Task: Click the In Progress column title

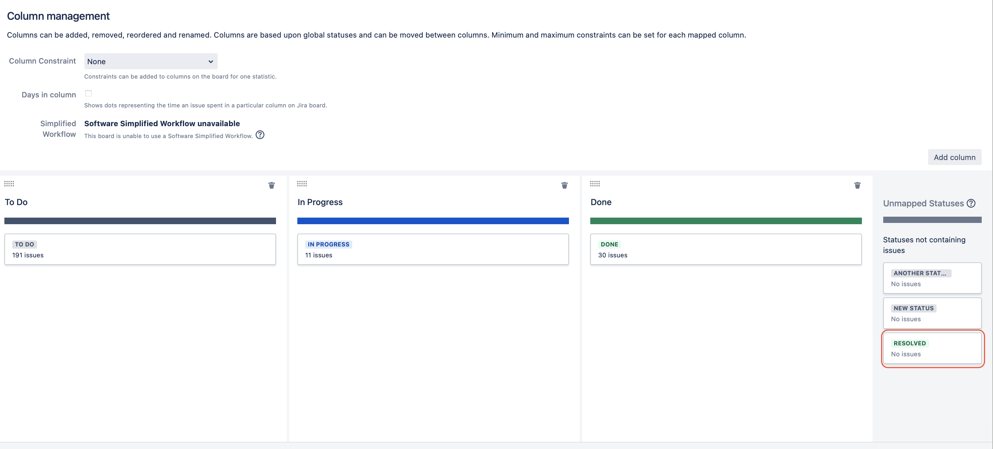Action: point(320,202)
